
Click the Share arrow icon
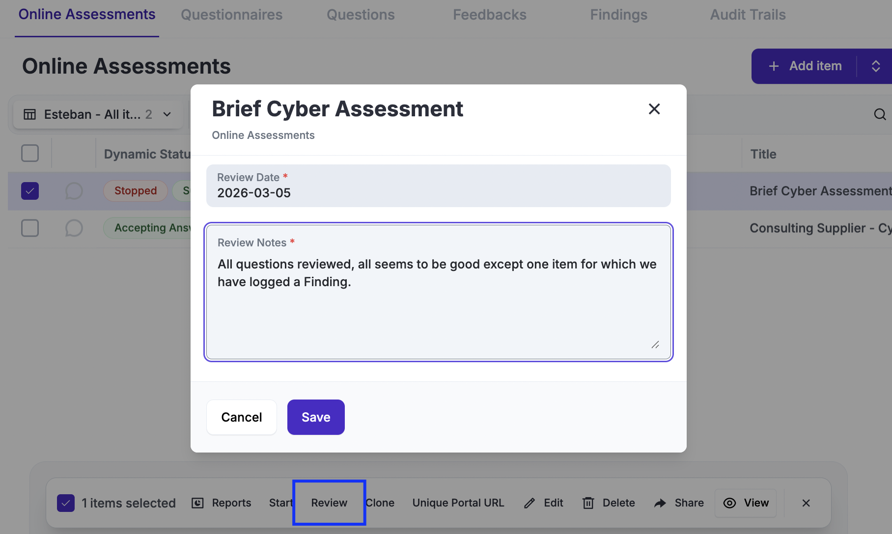pos(660,503)
